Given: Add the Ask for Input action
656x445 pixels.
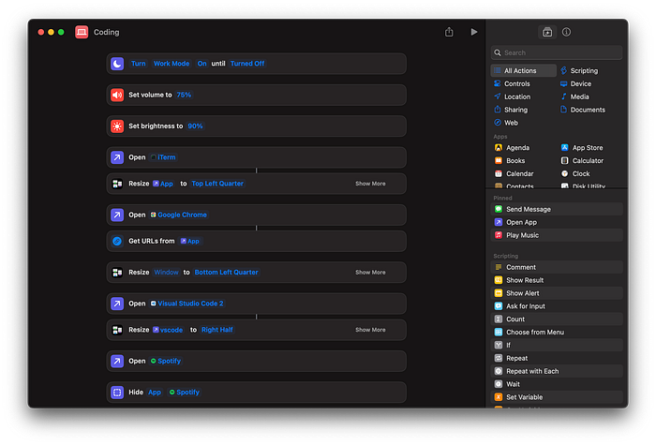Looking at the screenshot, I should coord(557,306).
